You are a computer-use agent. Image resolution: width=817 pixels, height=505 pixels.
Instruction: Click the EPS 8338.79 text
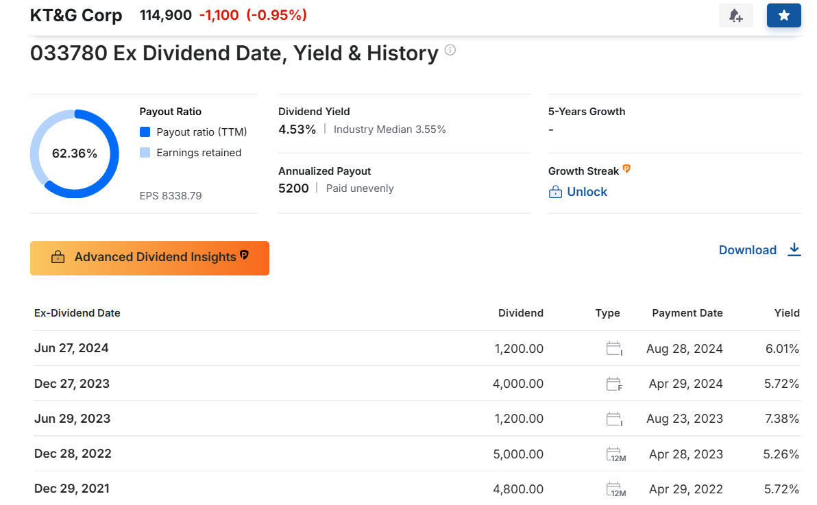pyautogui.click(x=171, y=196)
